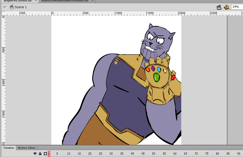Open the Motion Editor tab
The height and width of the screenshot is (157, 243).
tap(27, 148)
